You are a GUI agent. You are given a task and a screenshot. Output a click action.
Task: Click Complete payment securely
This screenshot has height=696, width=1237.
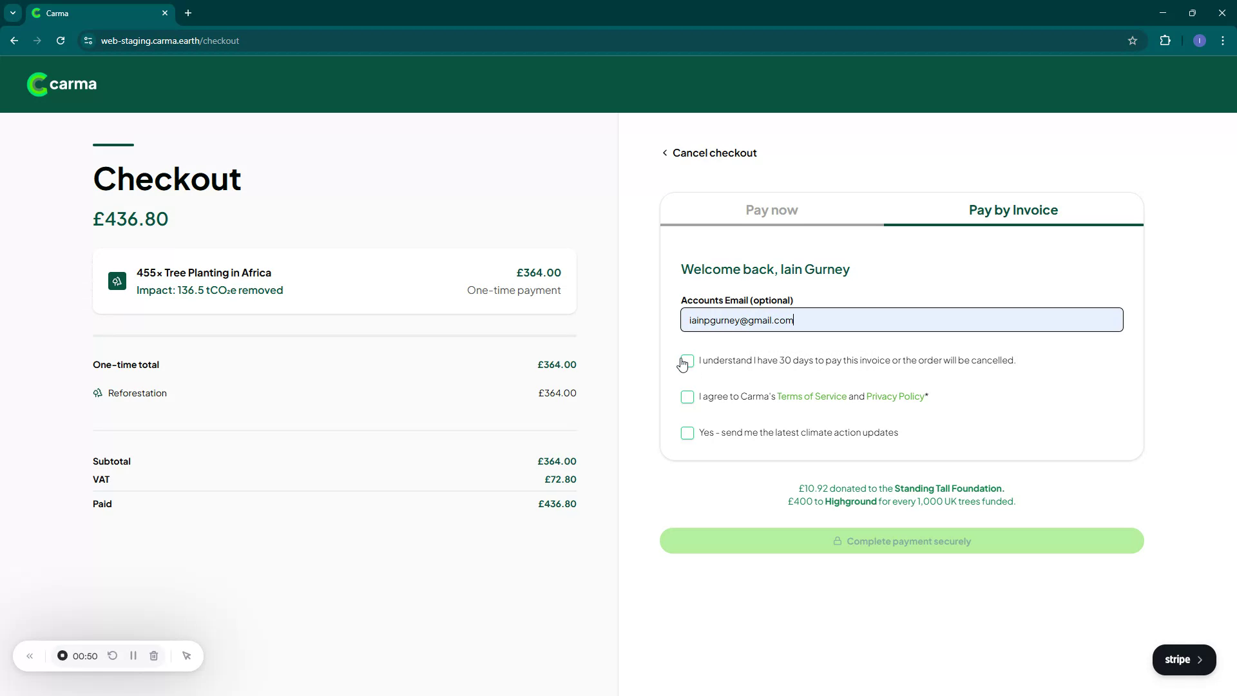tap(901, 541)
